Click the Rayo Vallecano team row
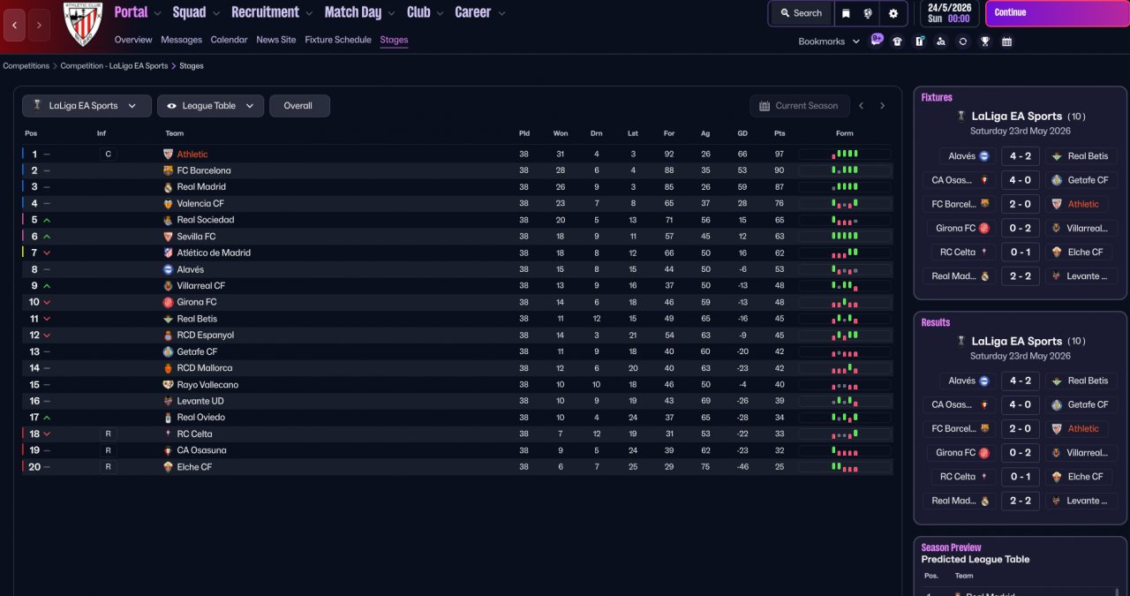Image resolution: width=1130 pixels, height=596 pixels. pos(457,385)
